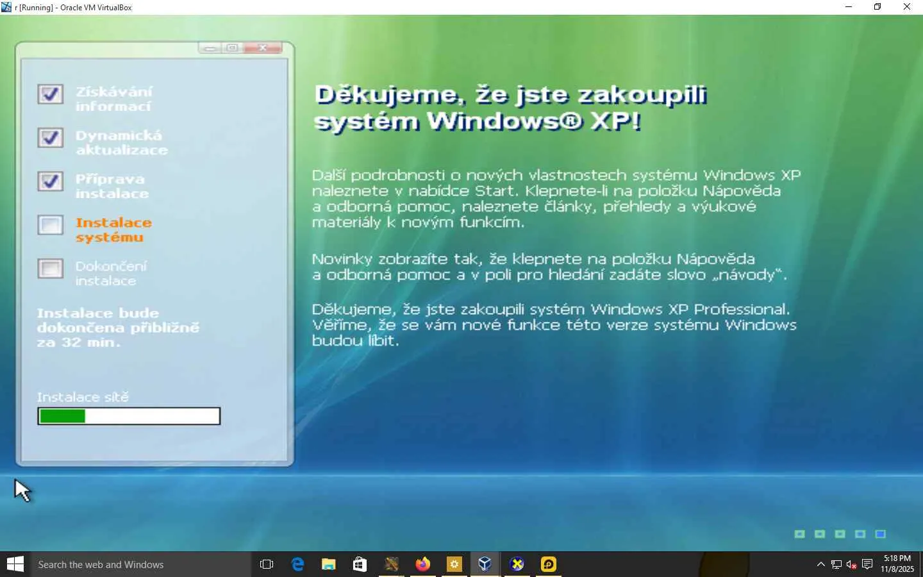Open Firefox from the taskbar
Viewport: 923px width, 577px height.
tap(422, 564)
